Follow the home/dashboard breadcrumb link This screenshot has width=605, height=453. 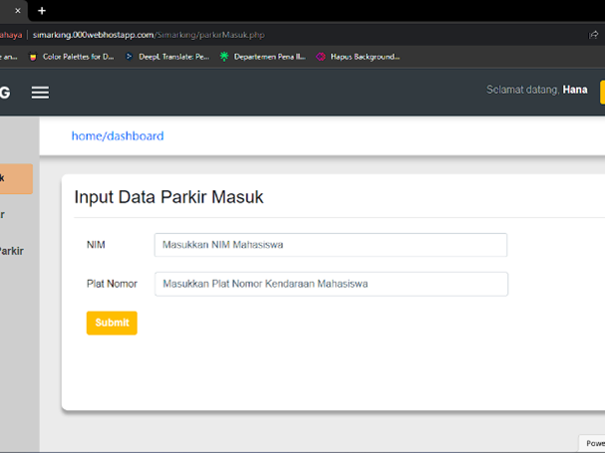click(118, 135)
